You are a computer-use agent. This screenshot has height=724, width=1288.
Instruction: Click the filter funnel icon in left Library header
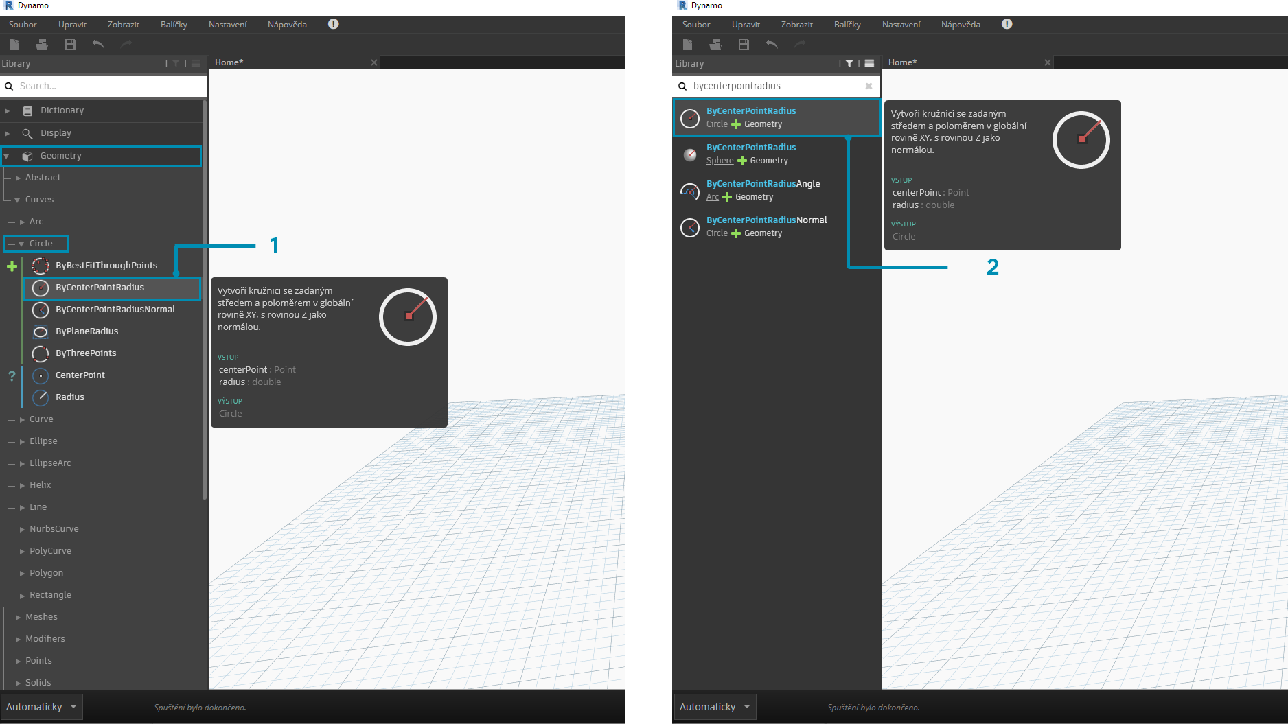(176, 63)
